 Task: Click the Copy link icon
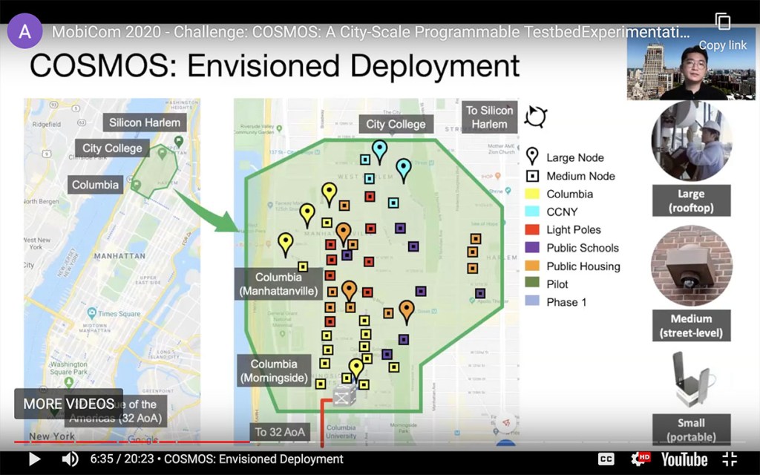[723, 22]
